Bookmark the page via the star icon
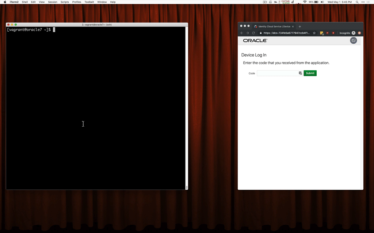The width and height of the screenshot is (374, 233). click(x=314, y=33)
